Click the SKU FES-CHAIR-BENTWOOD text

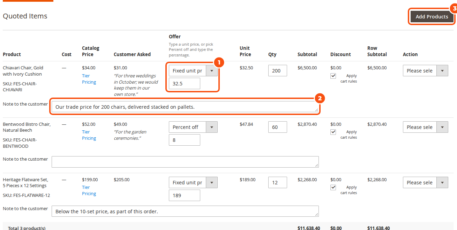click(x=20, y=143)
